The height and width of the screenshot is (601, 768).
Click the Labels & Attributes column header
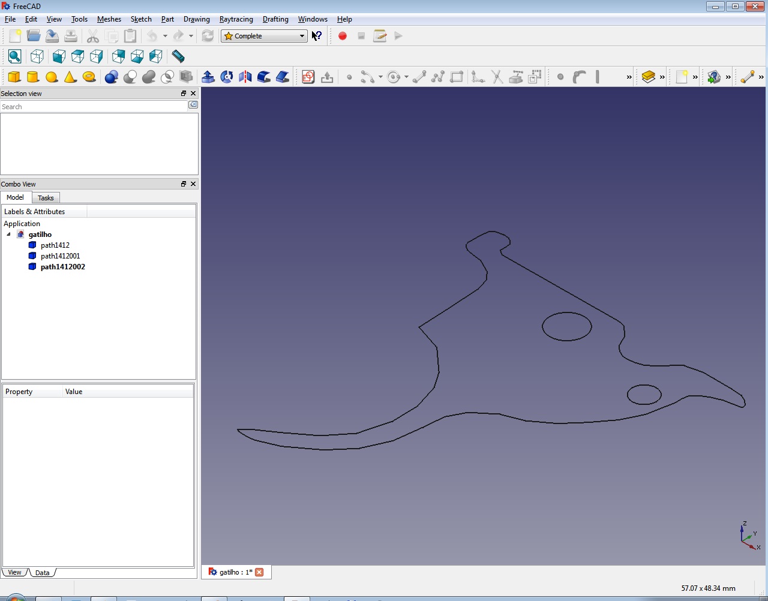44,212
